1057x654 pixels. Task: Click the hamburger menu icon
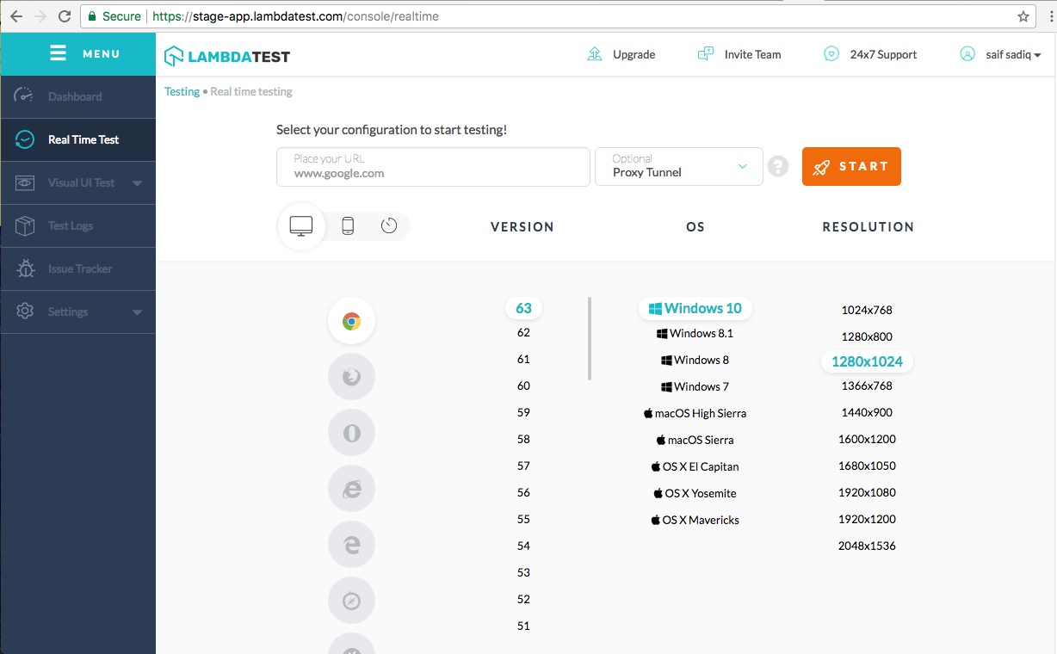(58, 53)
